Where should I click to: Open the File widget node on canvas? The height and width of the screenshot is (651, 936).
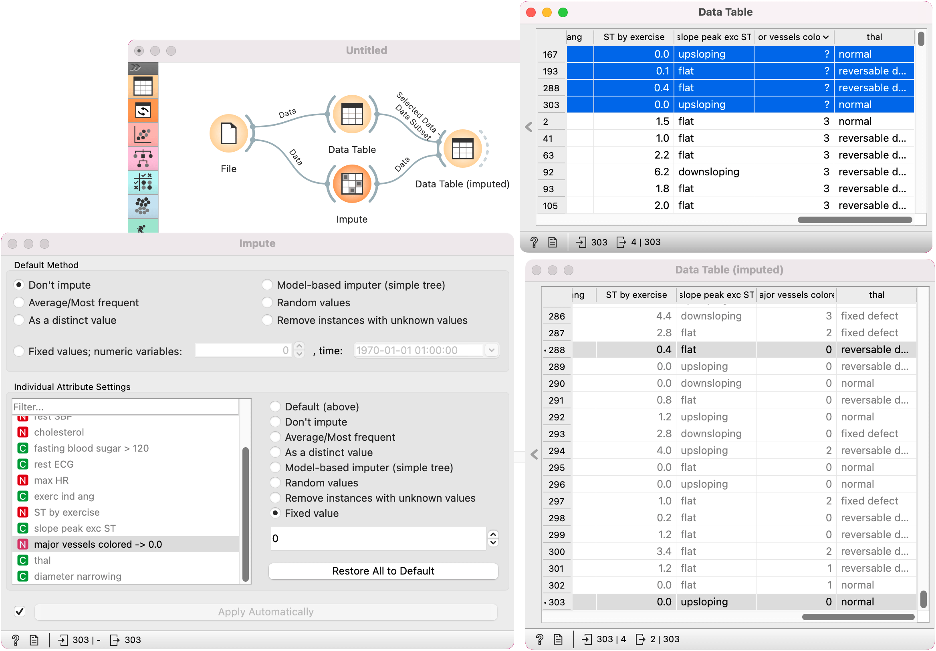[229, 133]
